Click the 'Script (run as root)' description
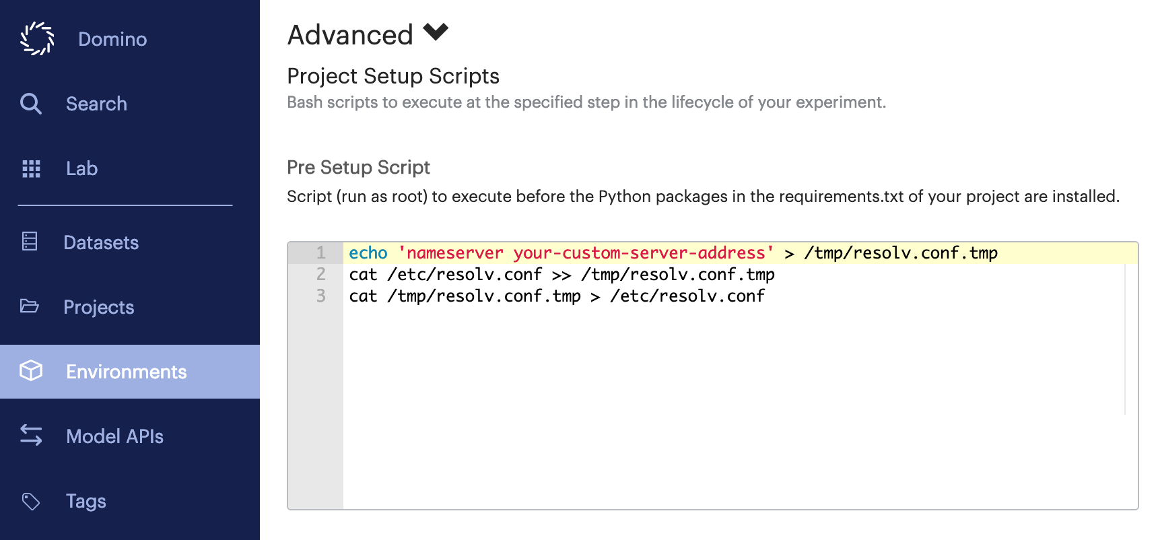1158x540 pixels. tap(704, 197)
